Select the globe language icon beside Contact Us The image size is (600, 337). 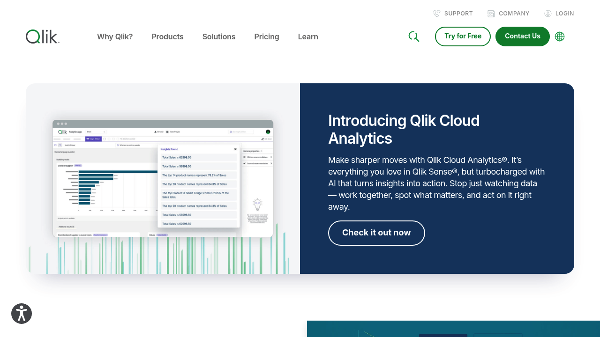point(560,37)
